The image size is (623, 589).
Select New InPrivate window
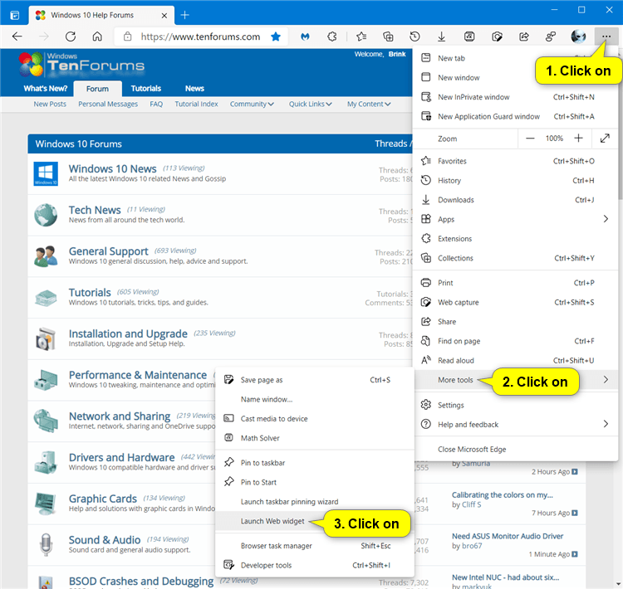(516, 97)
